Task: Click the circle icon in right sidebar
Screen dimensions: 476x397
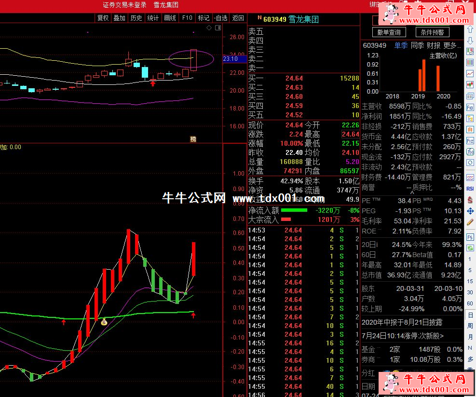Action: [x=470, y=163]
